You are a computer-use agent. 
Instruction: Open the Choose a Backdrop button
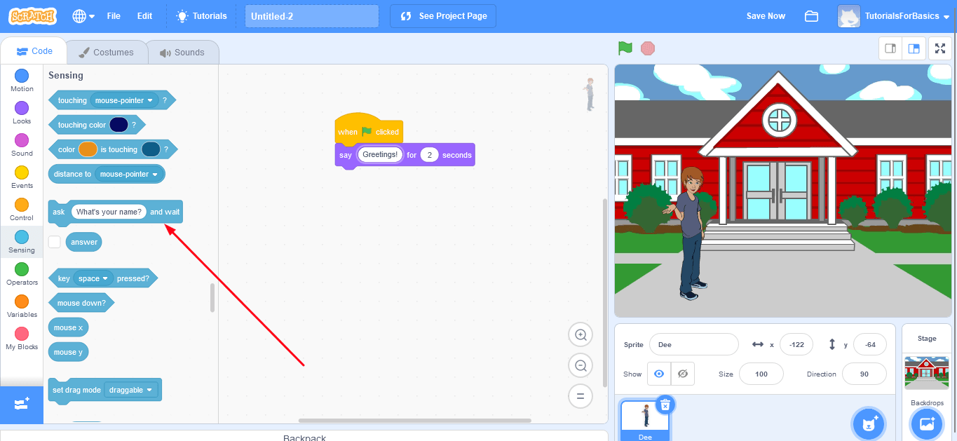click(927, 424)
